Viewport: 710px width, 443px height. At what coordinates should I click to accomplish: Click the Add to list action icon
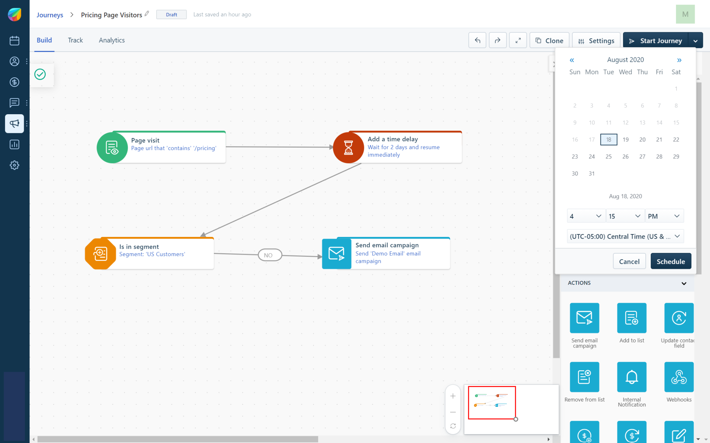(631, 318)
